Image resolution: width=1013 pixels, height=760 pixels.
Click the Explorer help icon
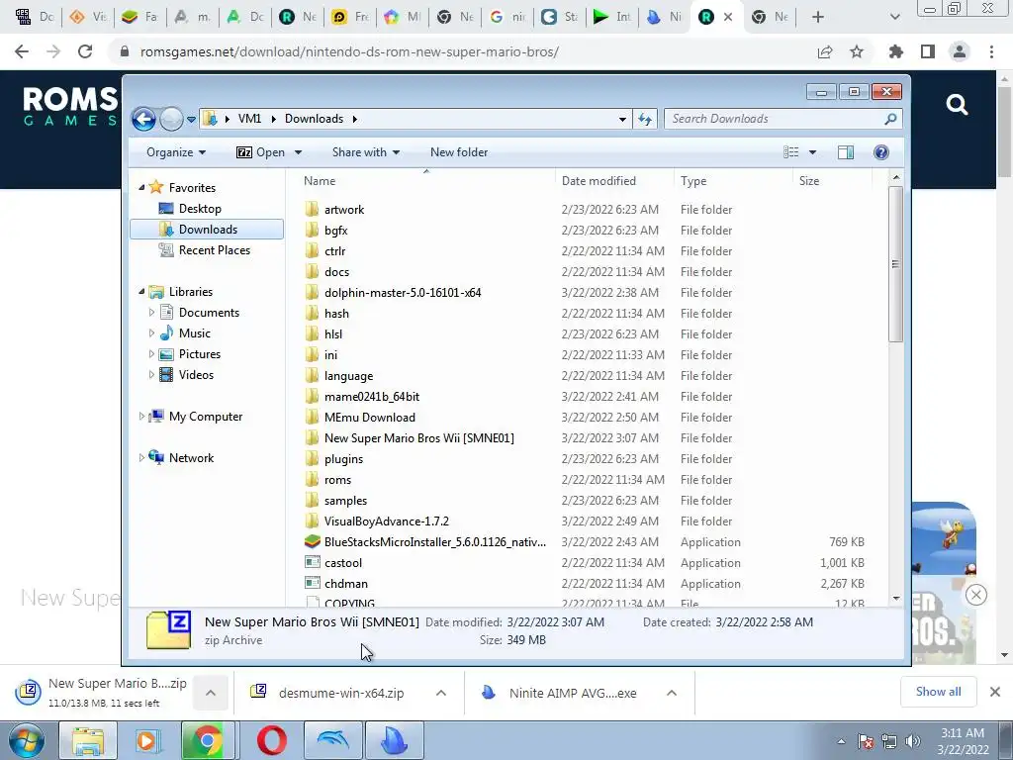[x=881, y=152]
